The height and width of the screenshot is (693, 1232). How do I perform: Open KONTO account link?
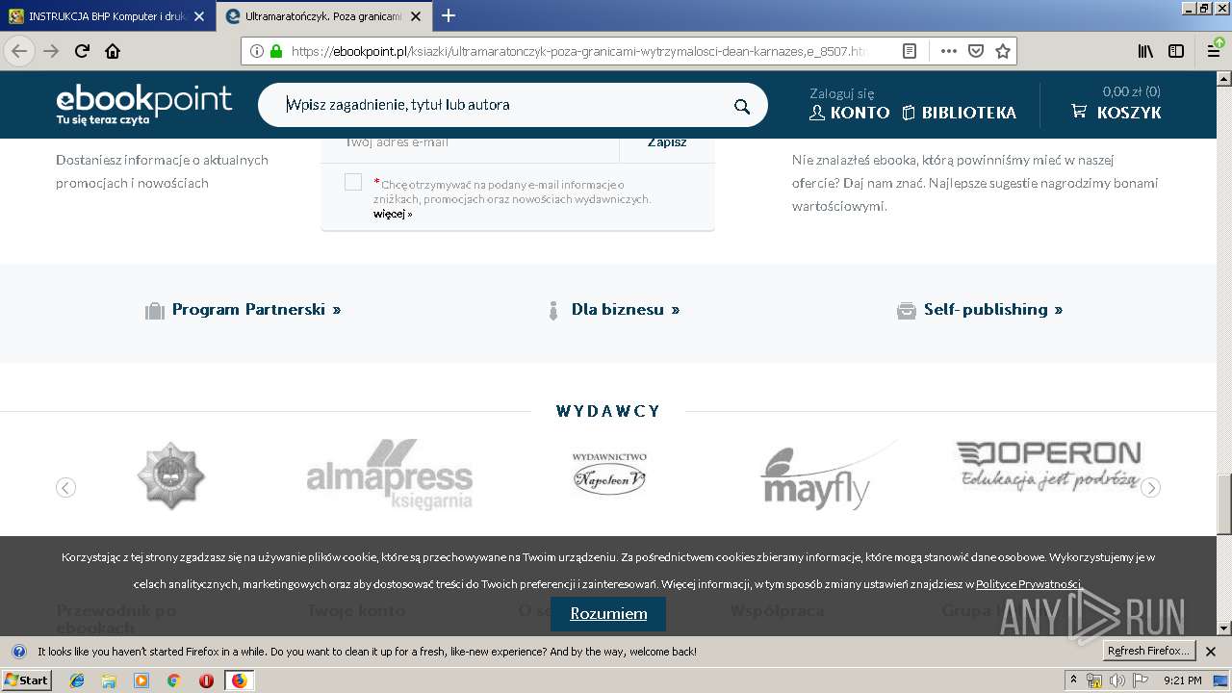point(849,113)
